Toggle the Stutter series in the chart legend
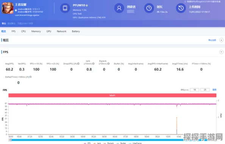 [121, 143]
